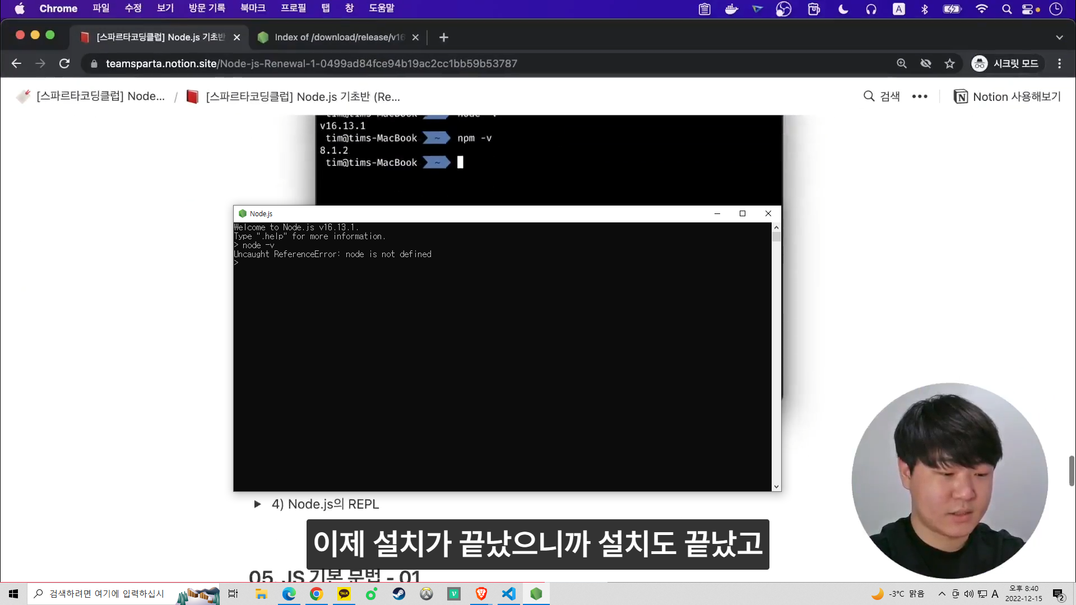Screen dimensions: 1076x605
Task: Click the Notion page vertical scrollbar thumb
Action: click(x=1072, y=471)
